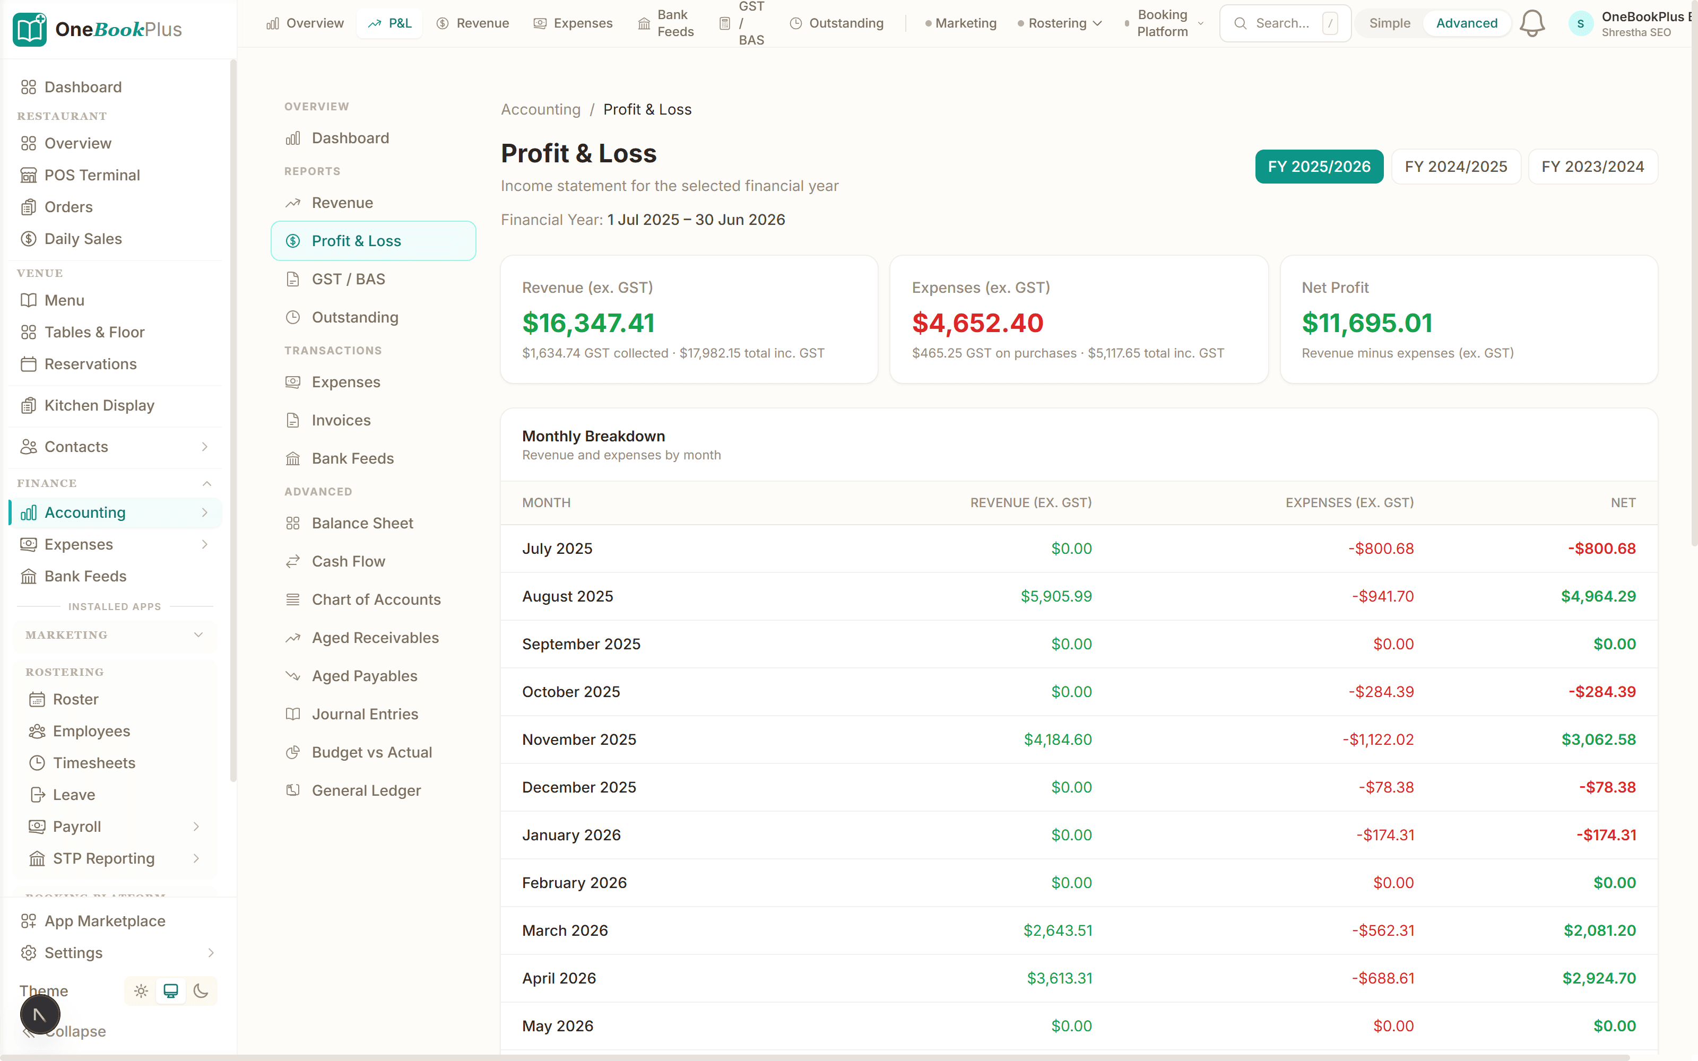Select the GST / BAS report icon

point(293,279)
